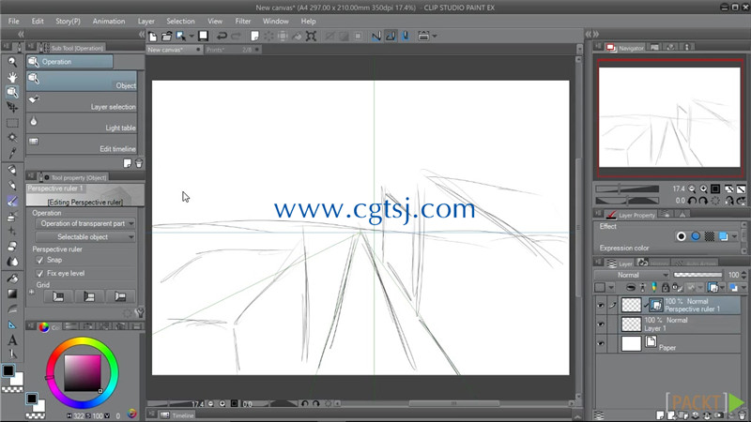
Task: Toggle XY plane grid button
Action: (58, 296)
